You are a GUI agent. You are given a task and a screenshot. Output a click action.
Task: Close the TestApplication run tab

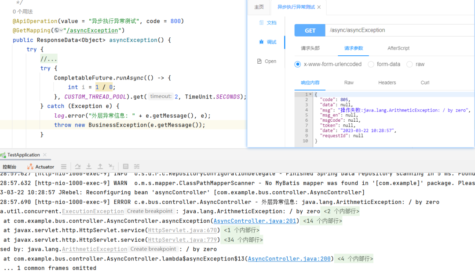[x=45, y=155]
